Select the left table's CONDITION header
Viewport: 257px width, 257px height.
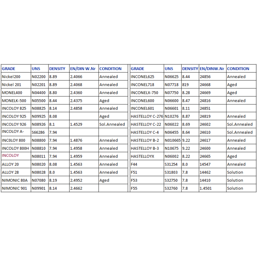pos(113,68)
